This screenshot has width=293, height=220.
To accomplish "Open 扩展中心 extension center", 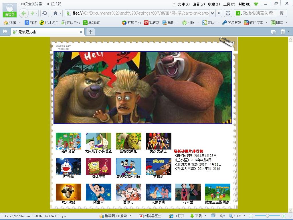I will coord(132,23).
